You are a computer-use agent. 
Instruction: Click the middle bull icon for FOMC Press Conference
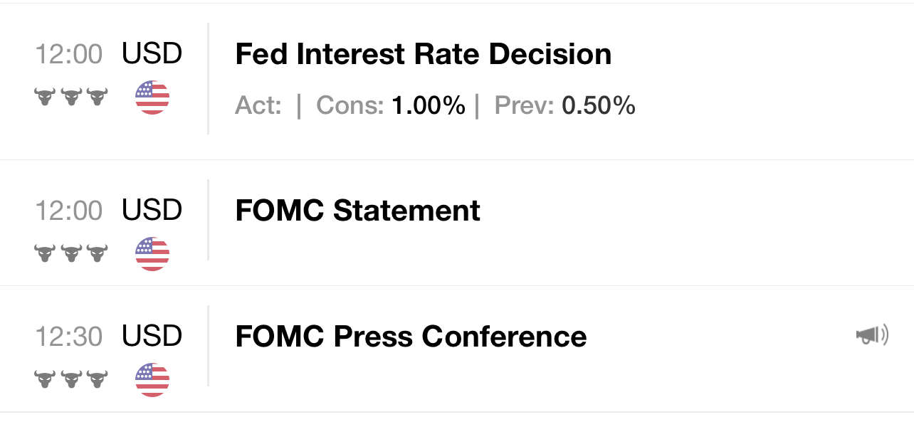pyautogui.click(x=71, y=379)
